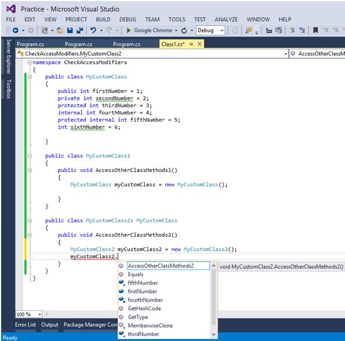This screenshot has width=345, height=341.
Task: Toggle the bookmark icon in toolbar
Action: pyautogui.click(x=315, y=30)
